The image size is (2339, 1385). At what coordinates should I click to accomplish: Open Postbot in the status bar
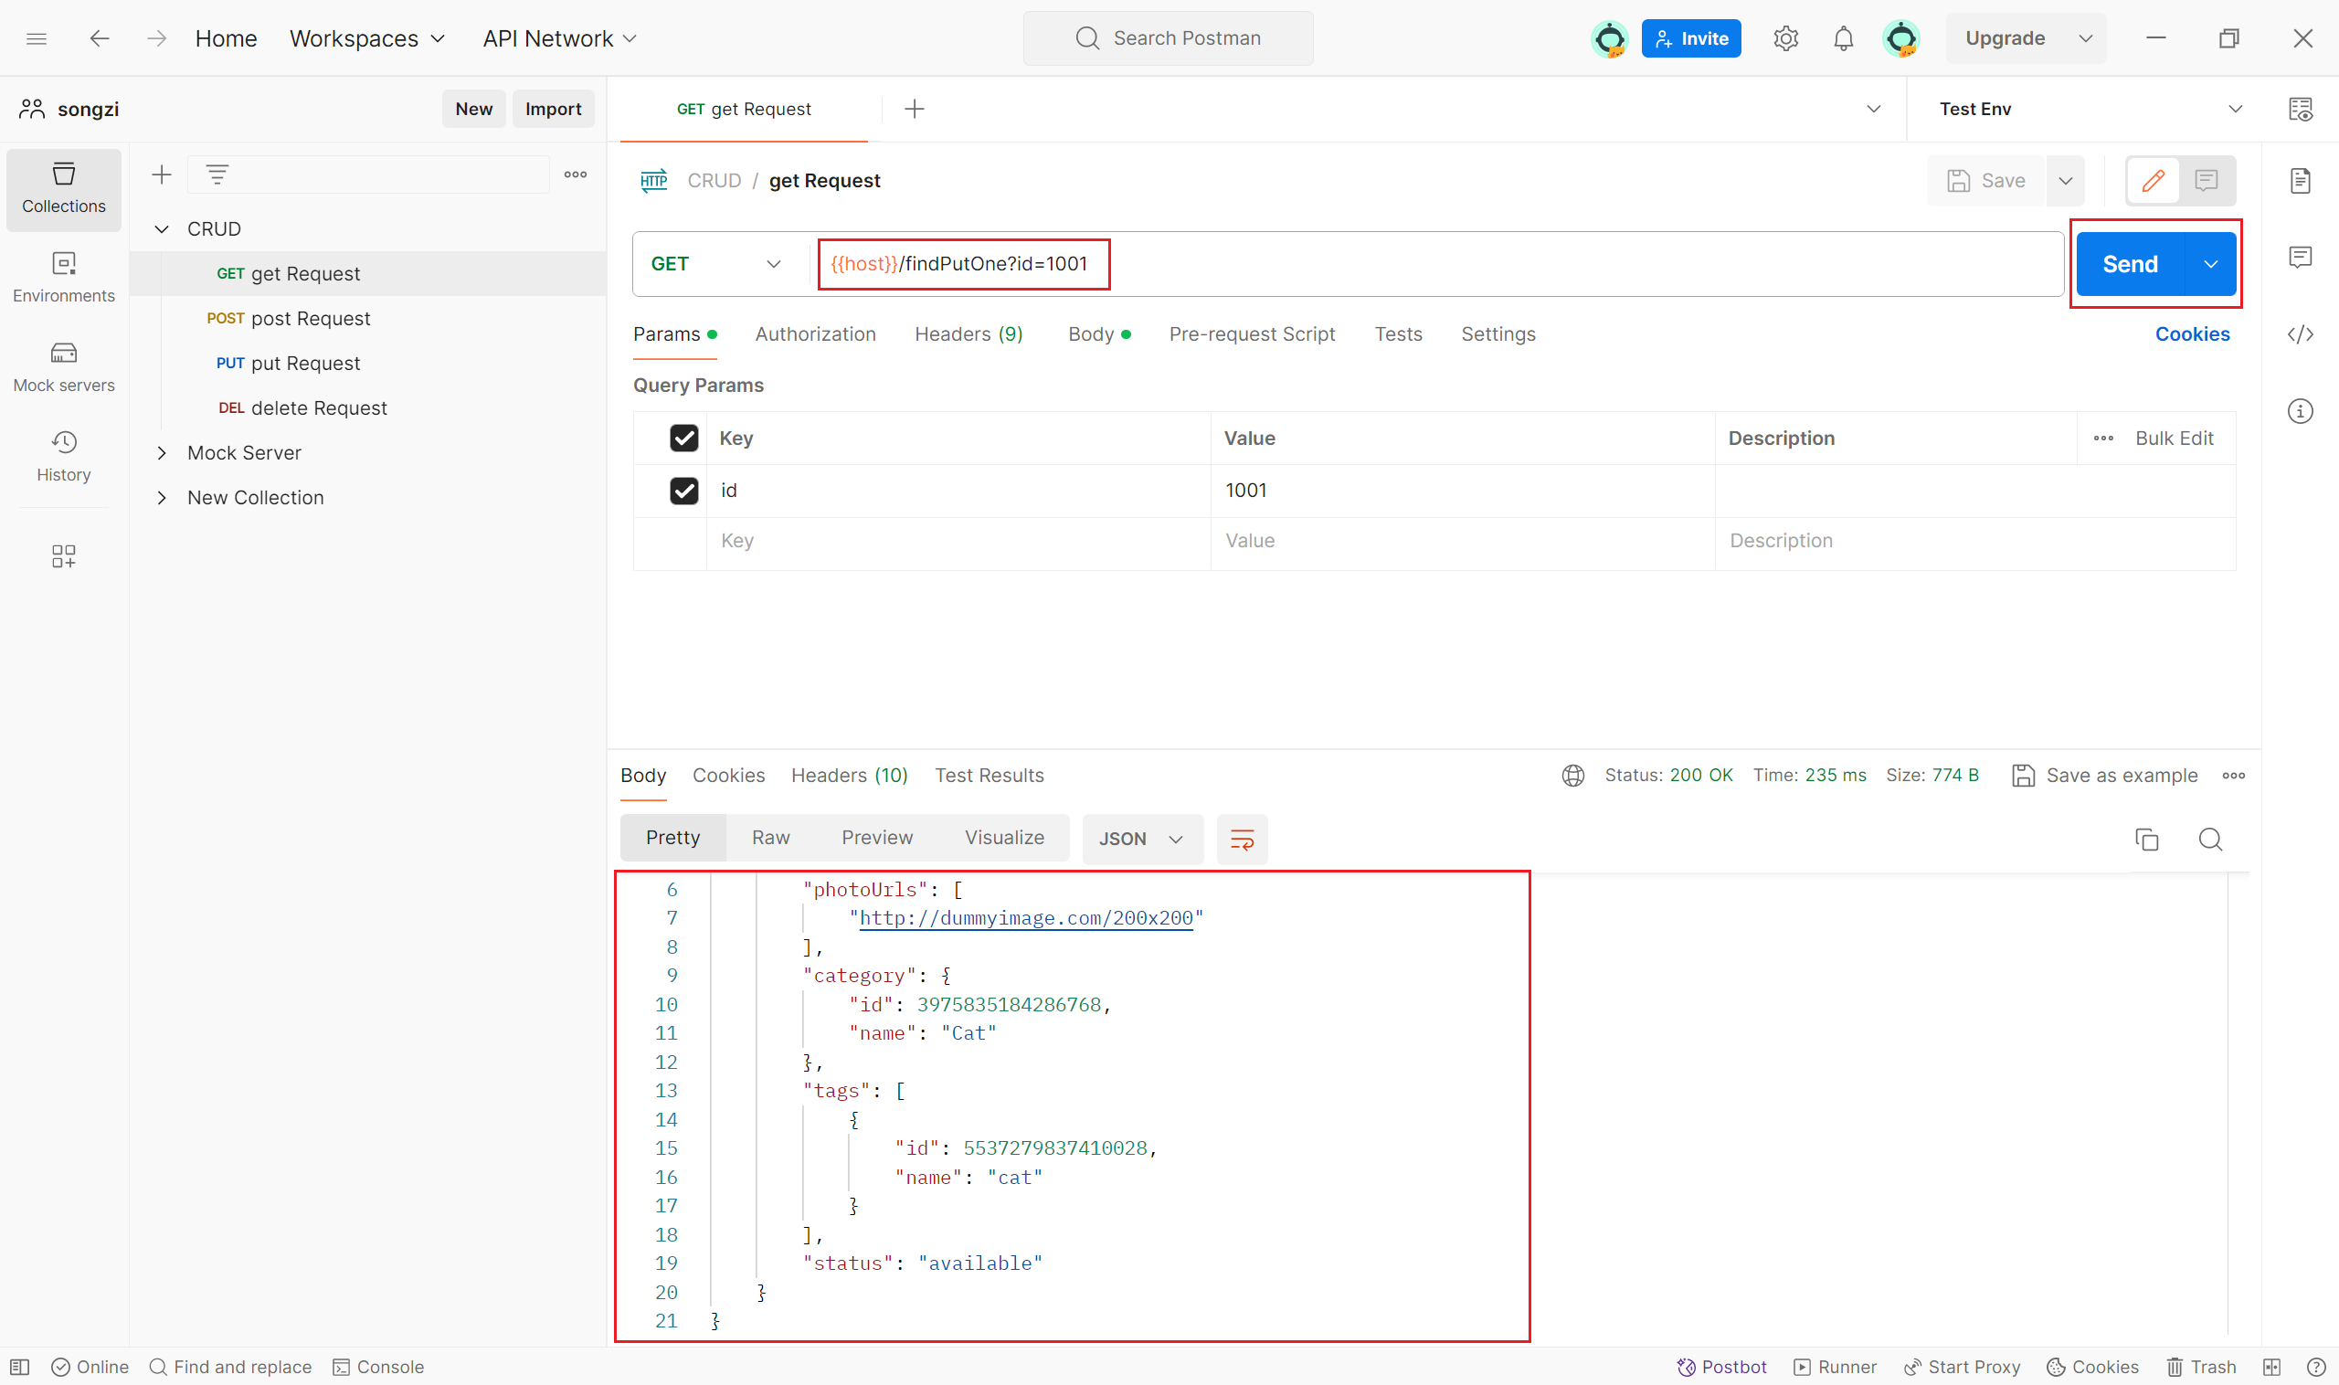click(1721, 1367)
